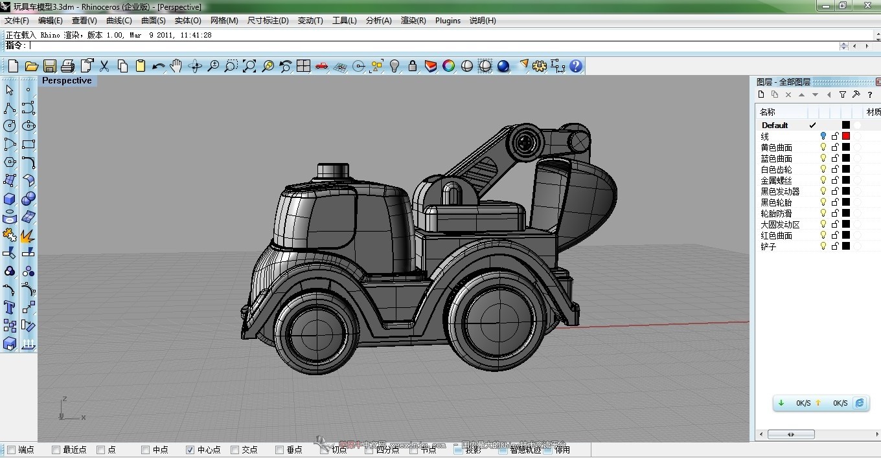881x458 pixels.
Task: Click the move layer up arrow icon
Action: [x=802, y=94]
